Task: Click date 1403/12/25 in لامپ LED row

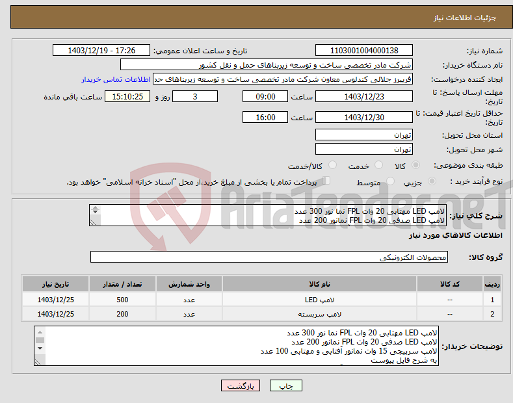Action: click(55, 300)
